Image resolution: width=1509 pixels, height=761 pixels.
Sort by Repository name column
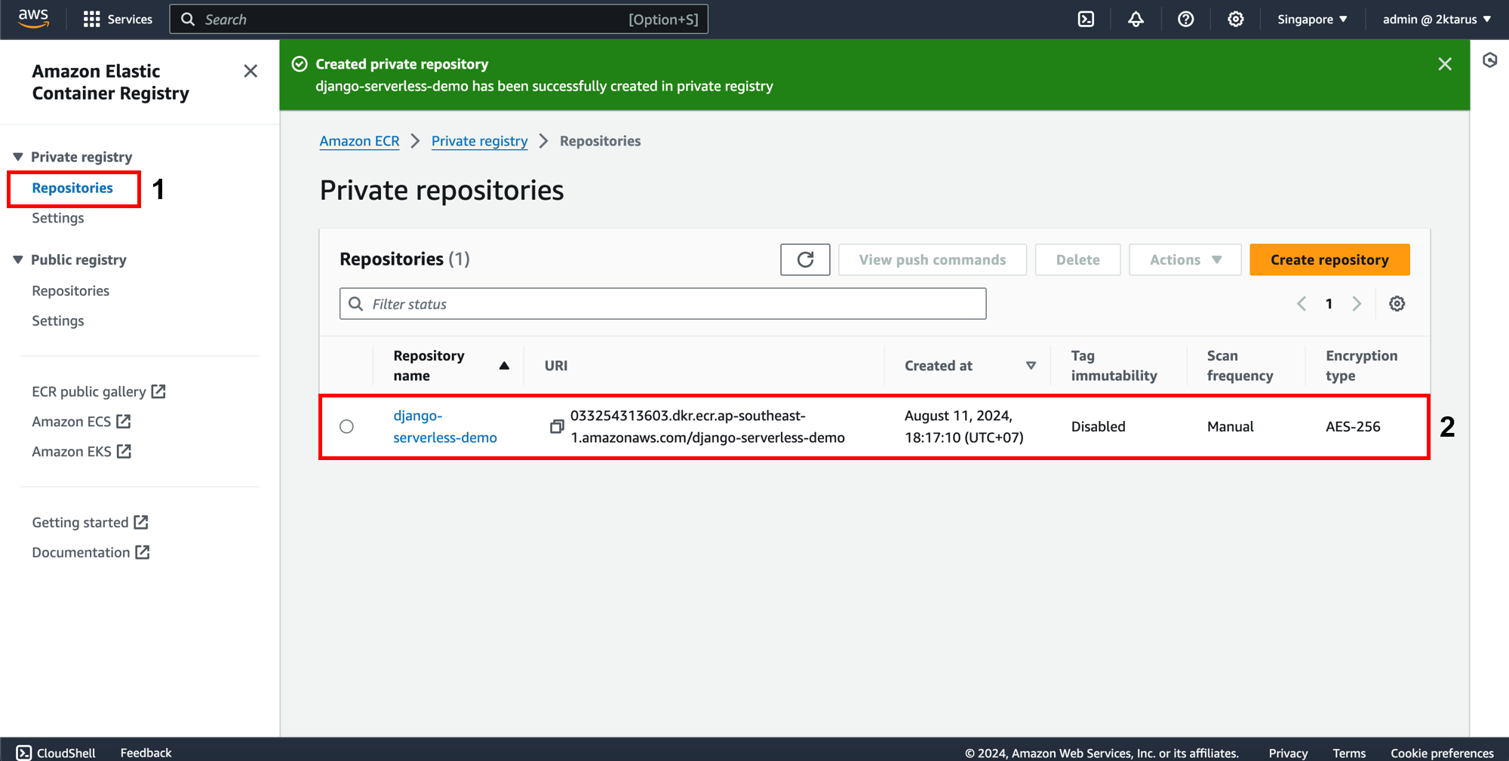tap(451, 366)
